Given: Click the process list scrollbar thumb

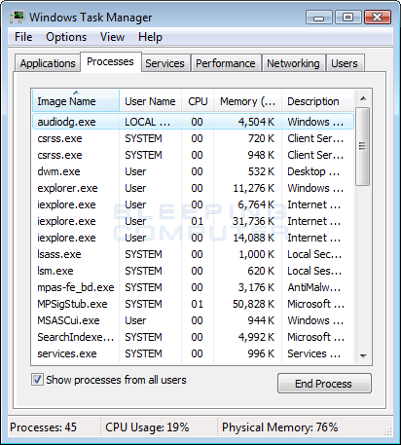Looking at the screenshot, I should 363,146.
